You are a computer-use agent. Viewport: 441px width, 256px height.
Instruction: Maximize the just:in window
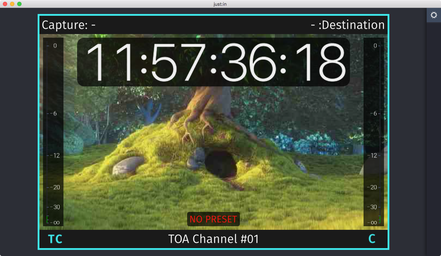19,4
